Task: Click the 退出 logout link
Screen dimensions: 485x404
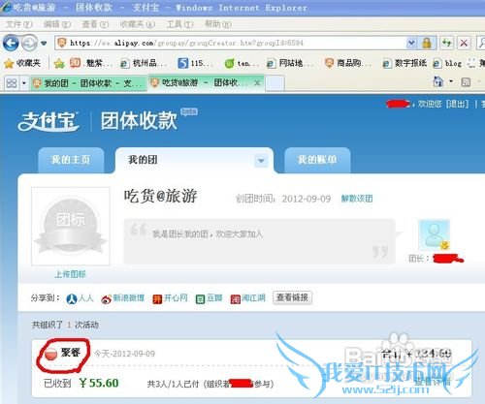Action: click(457, 104)
